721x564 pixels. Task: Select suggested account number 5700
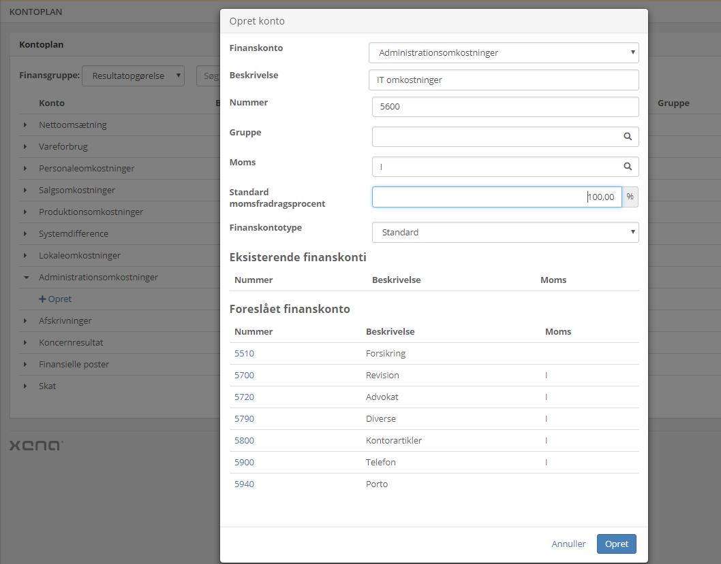(x=244, y=376)
